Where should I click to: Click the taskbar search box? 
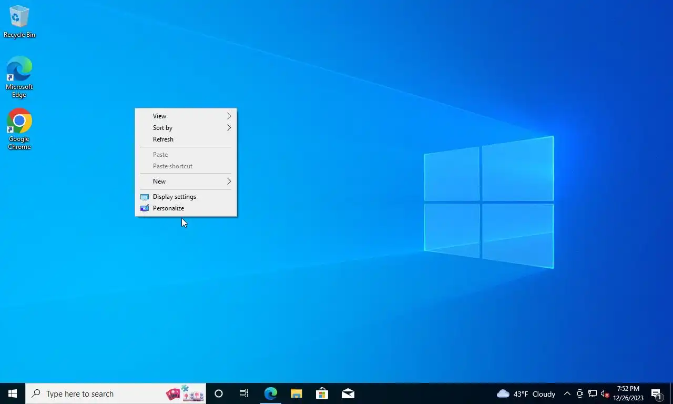(116, 393)
